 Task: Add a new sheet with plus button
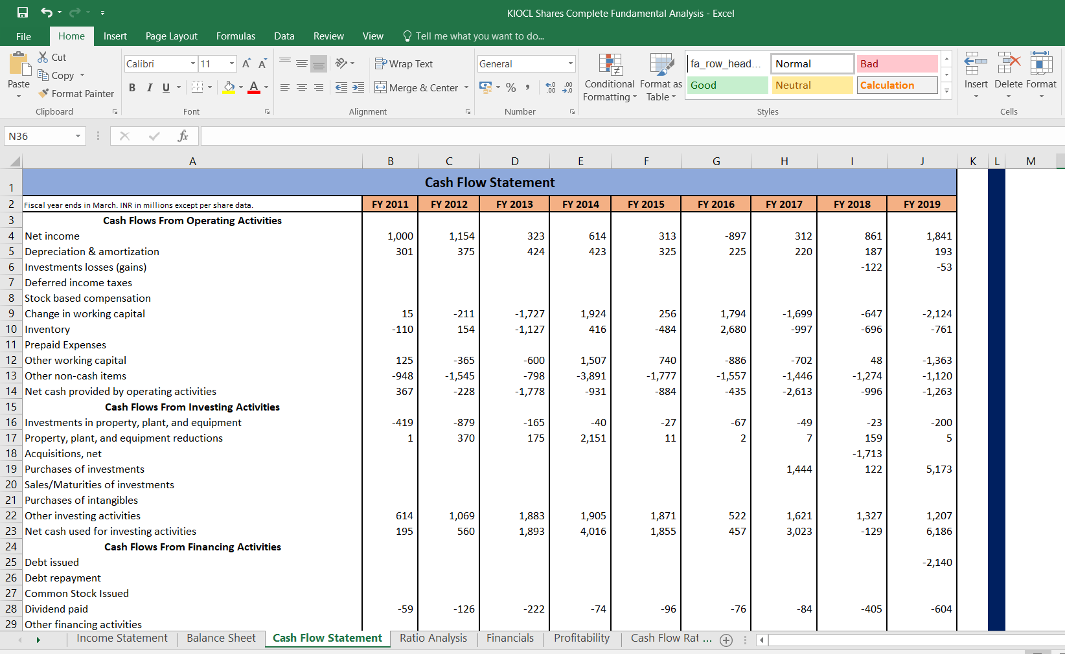(x=726, y=640)
